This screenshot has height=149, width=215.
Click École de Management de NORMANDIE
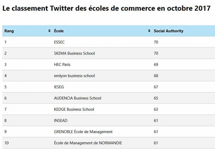[x=88, y=143]
